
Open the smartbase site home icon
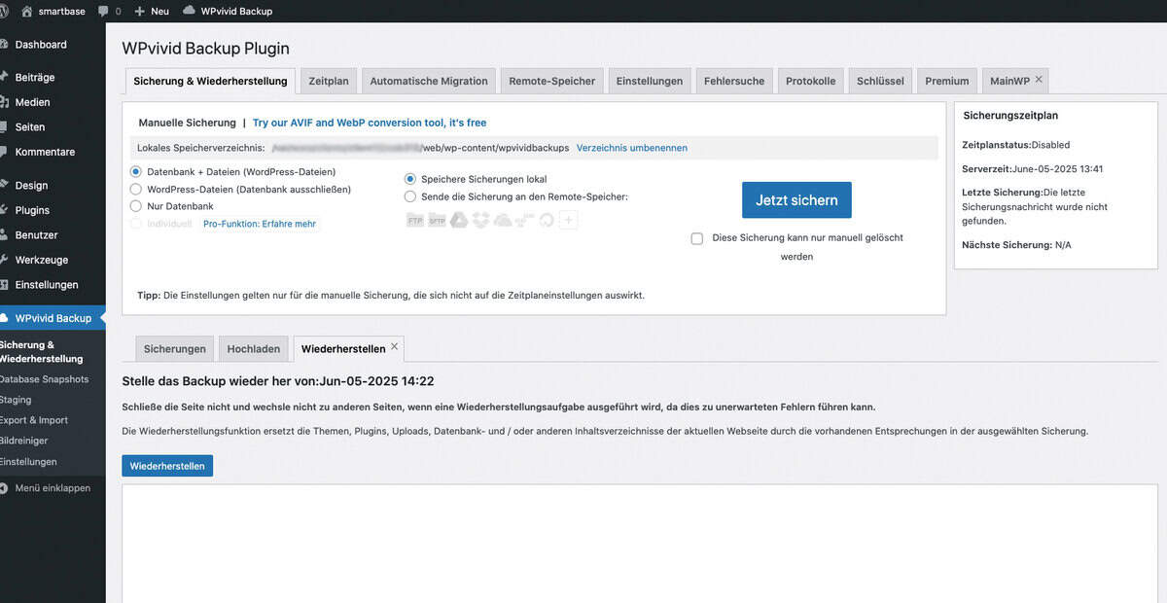(26, 11)
